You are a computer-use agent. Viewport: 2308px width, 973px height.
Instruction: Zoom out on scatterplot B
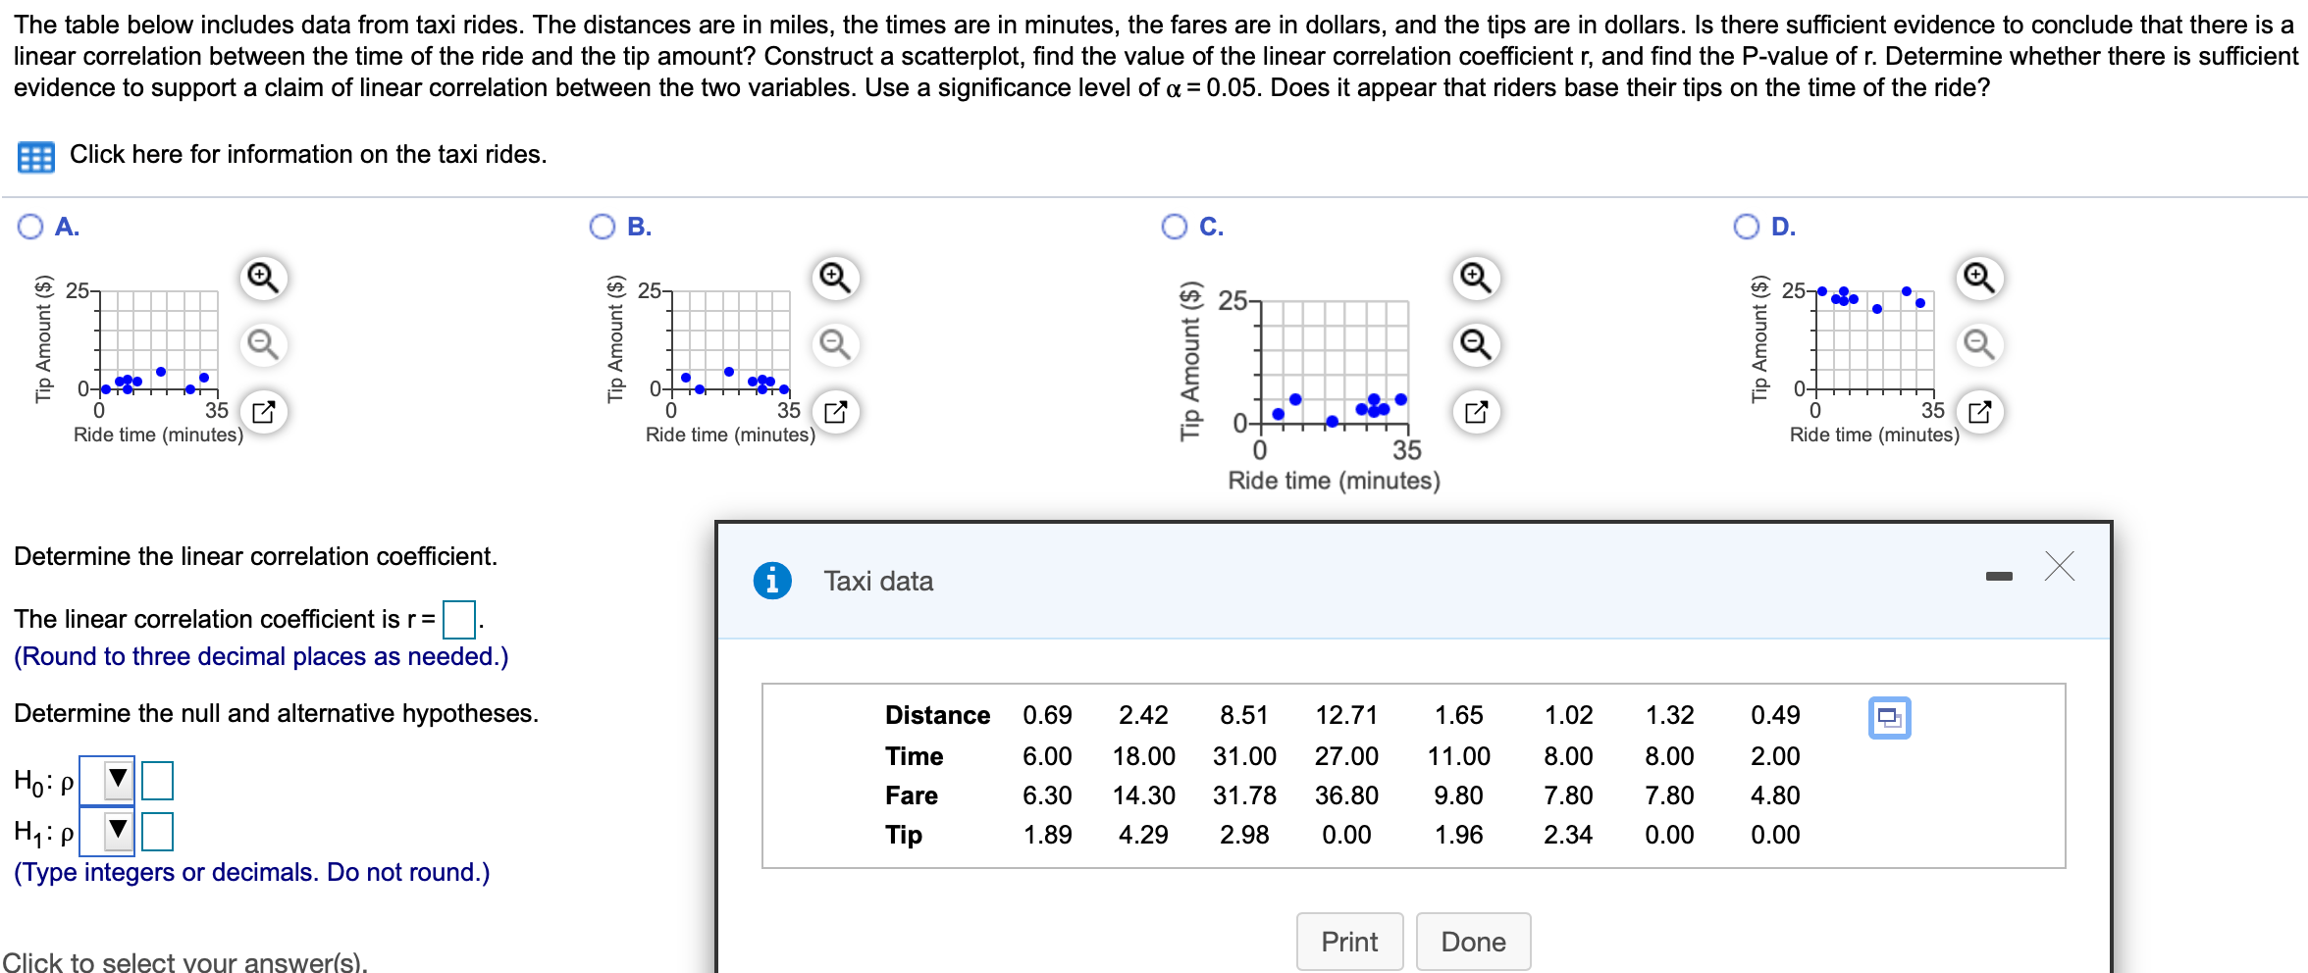point(833,344)
